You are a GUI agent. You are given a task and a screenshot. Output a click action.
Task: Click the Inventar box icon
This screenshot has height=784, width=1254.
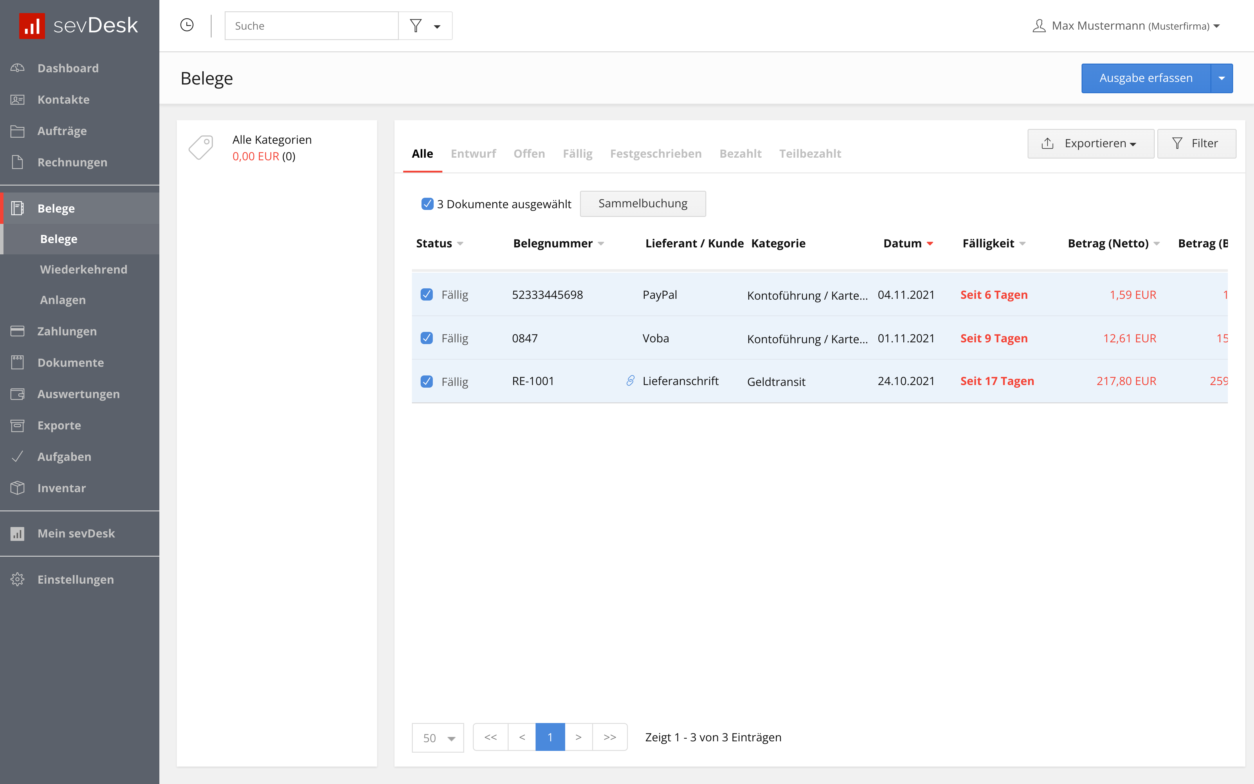(18, 488)
